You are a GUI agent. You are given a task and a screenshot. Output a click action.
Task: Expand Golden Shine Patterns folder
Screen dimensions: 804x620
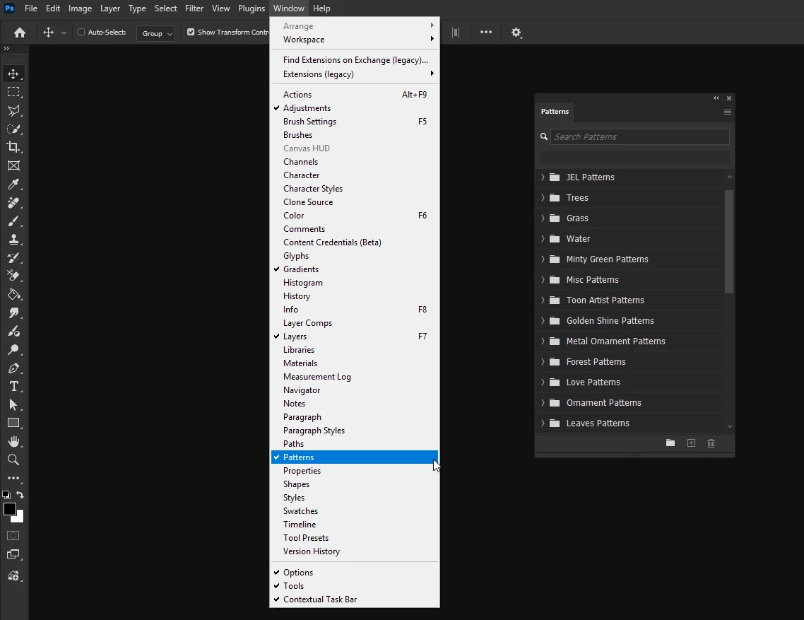tap(543, 321)
